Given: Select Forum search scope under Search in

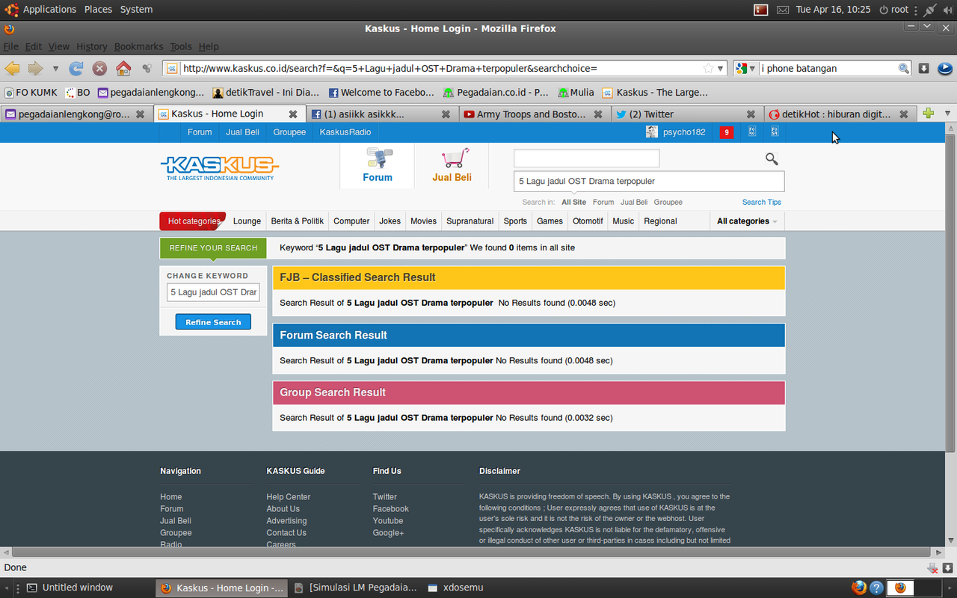Looking at the screenshot, I should pyautogui.click(x=603, y=202).
